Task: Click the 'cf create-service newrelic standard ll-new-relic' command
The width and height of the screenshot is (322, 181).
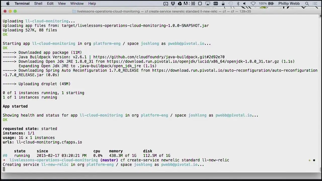Action: [175, 160]
